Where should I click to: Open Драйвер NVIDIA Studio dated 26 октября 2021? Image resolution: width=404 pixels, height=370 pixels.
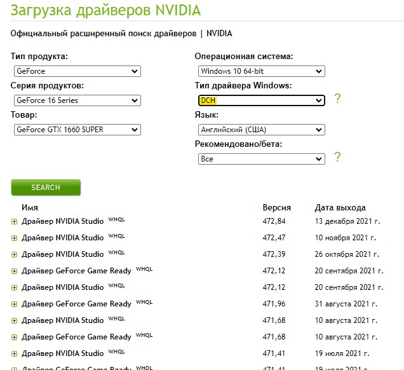tap(63, 254)
